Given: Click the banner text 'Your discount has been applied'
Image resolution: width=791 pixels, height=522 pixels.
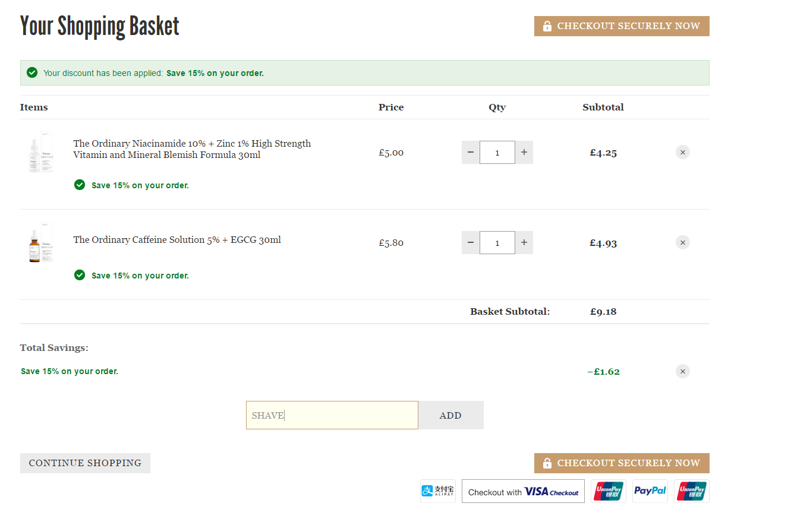Looking at the screenshot, I should (x=103, y=73).
